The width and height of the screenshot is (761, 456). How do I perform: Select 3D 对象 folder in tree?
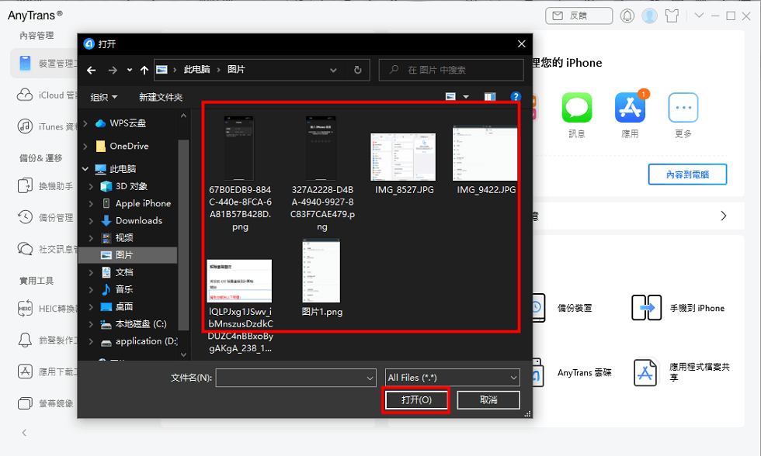(x=131, y=186)
